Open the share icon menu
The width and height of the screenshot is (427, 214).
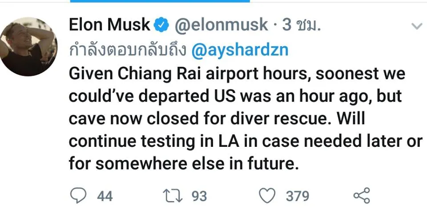361,195
